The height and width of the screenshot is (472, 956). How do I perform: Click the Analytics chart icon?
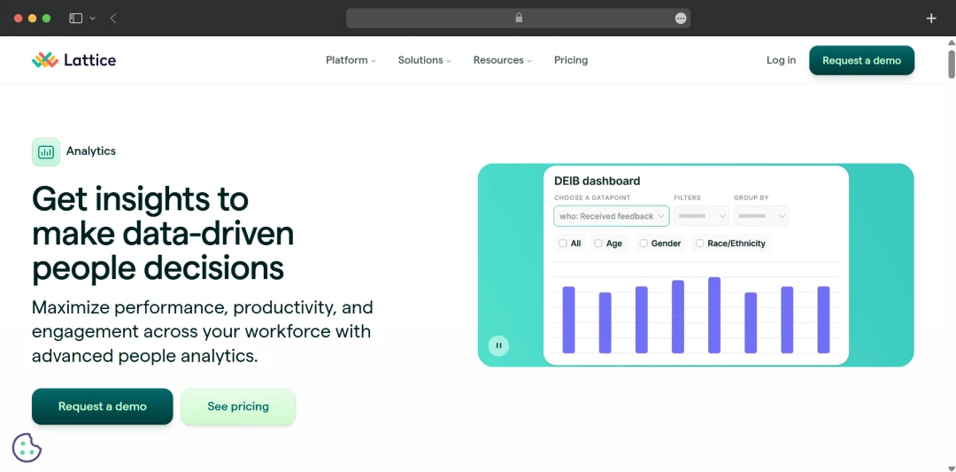tap(46, 151)
